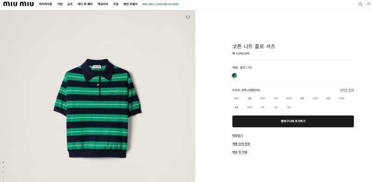Viewport: 372px width, 182px height.
Task: Go to MIU MIU CUSTOM STUDIO
Action: (160, 4)
